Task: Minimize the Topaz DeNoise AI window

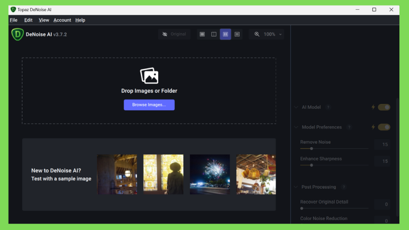Action: click(357, 10)
